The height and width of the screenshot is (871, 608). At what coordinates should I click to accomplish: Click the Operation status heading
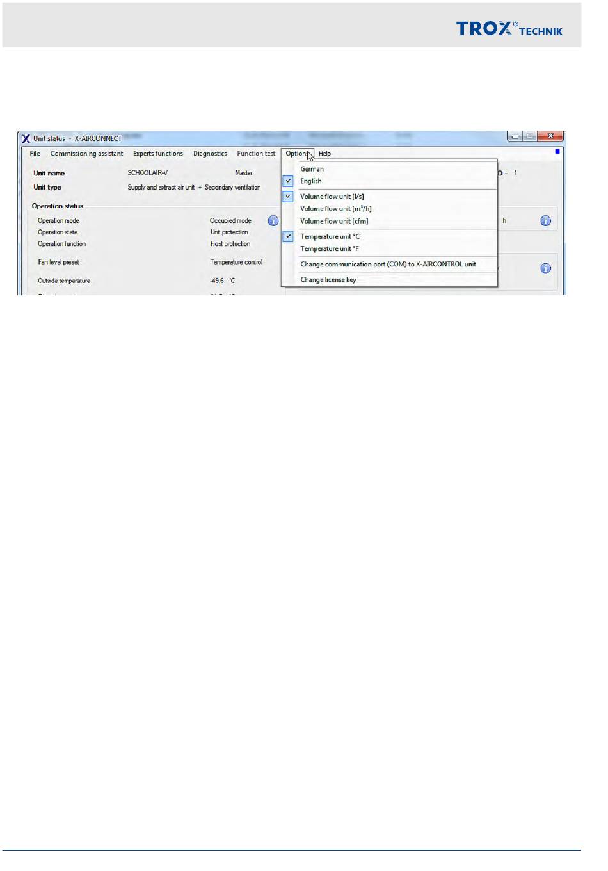click(58, 206)
